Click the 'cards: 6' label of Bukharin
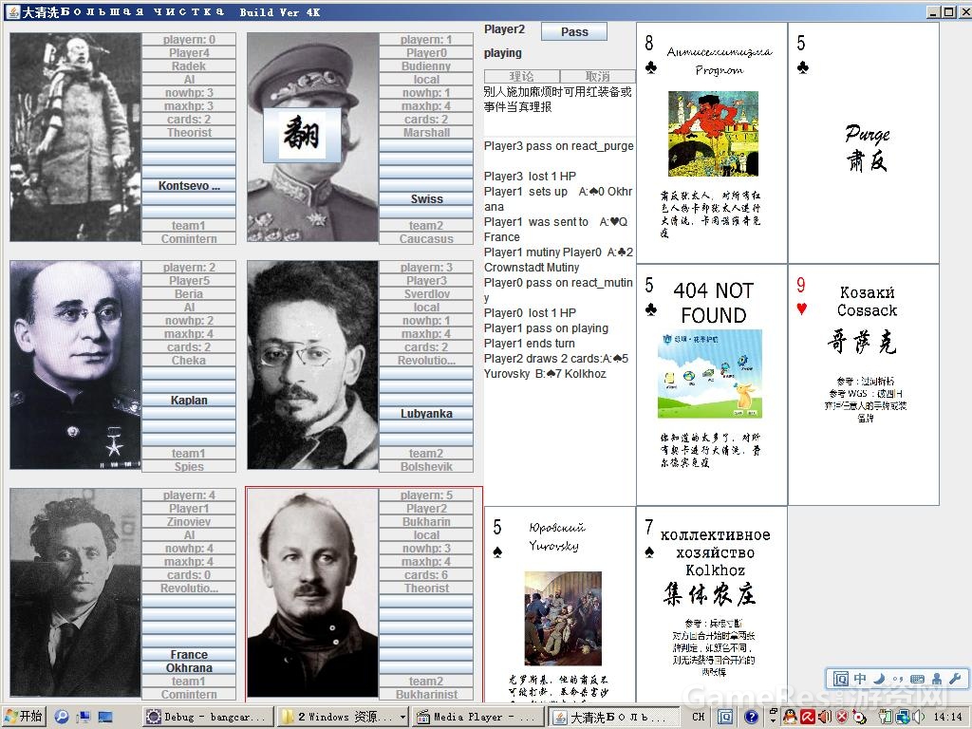 (426, 574)
